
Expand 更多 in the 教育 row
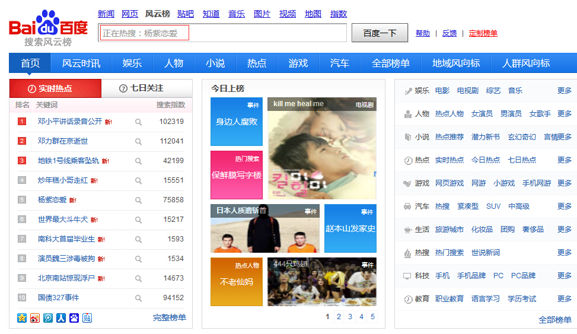coord(565,299)
